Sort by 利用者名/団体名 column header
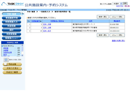The width and height of the screenshot is (130, 92). pyautogui.click(x=57, y=21)
